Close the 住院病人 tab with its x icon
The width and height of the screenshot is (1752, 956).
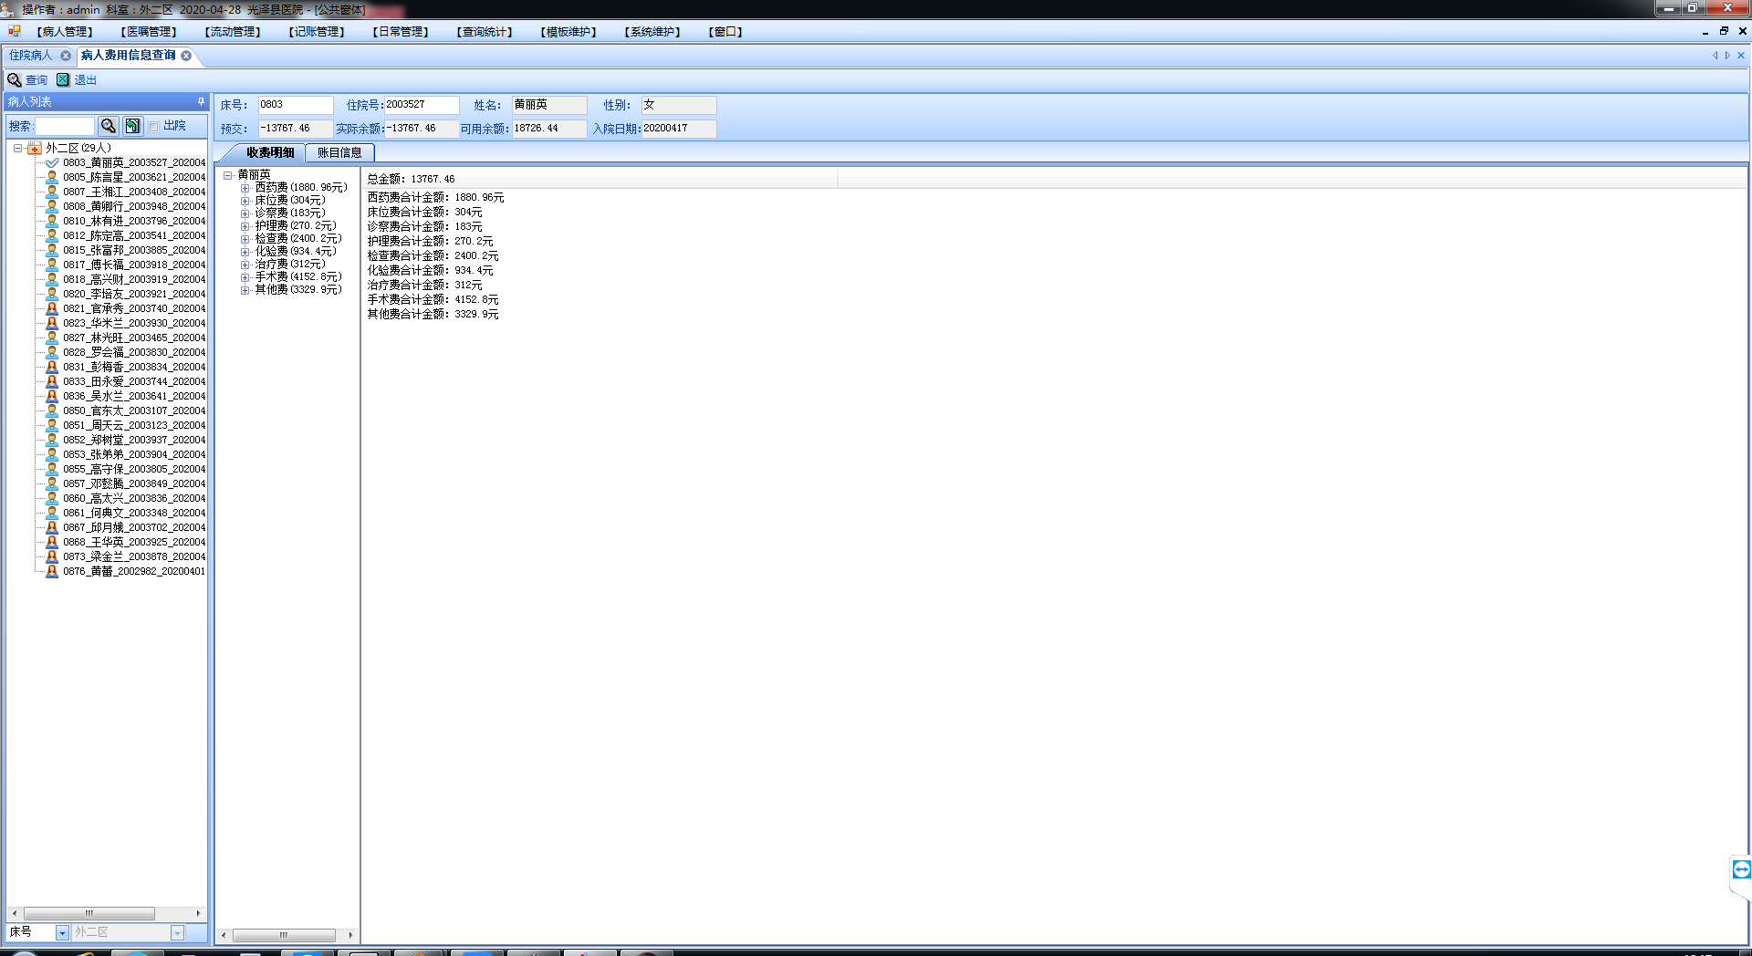66,56
